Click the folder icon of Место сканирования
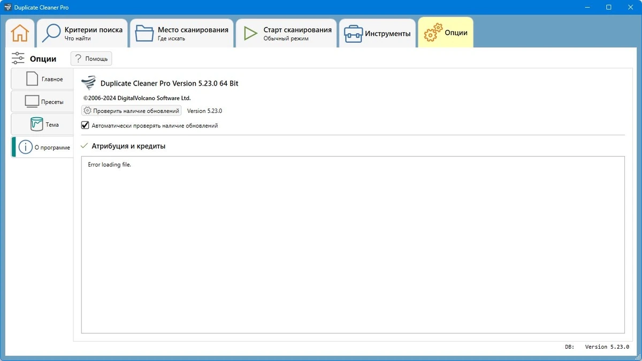642x361 pixels. [144, 33]
